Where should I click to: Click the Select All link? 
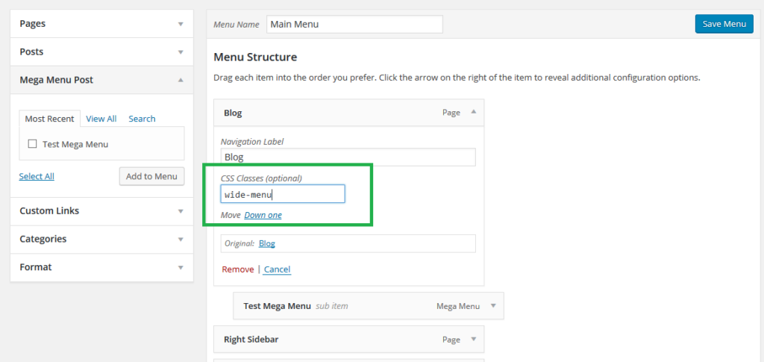[x=37, y=176]
